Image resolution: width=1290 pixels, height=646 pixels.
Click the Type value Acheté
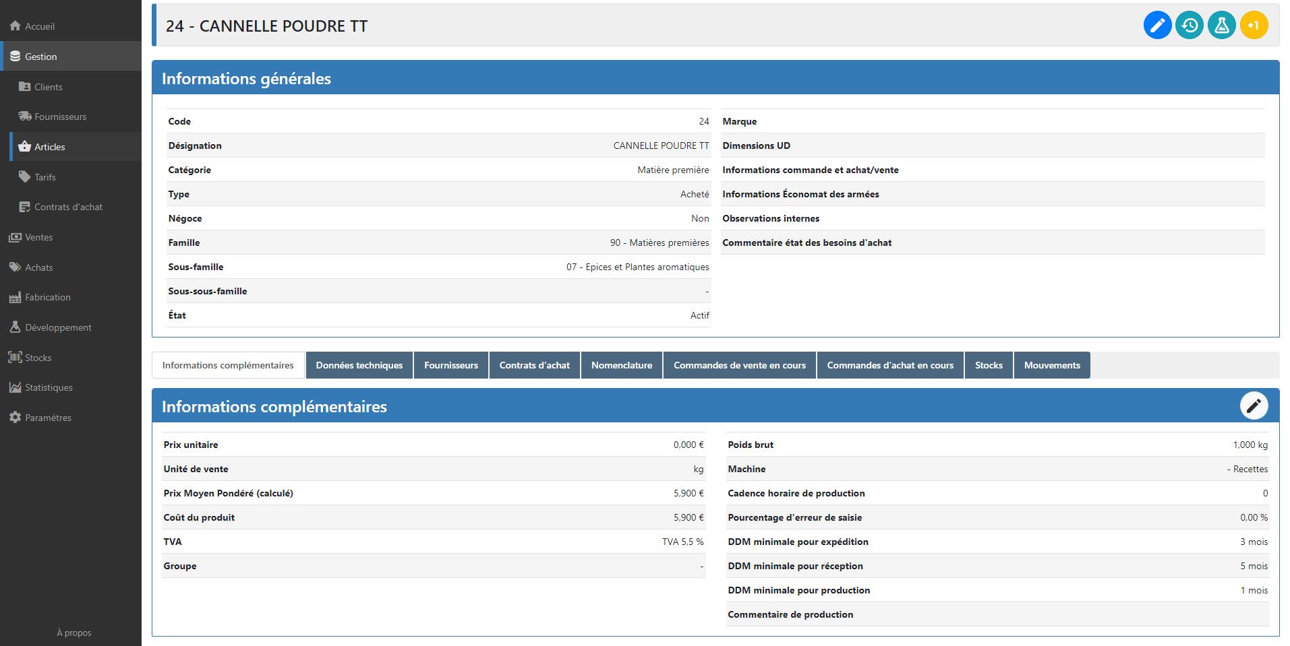[x=695, y=194]
